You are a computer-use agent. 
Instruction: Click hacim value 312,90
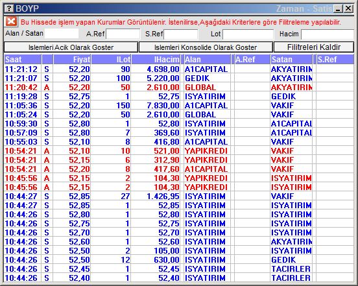click(167, 160)
